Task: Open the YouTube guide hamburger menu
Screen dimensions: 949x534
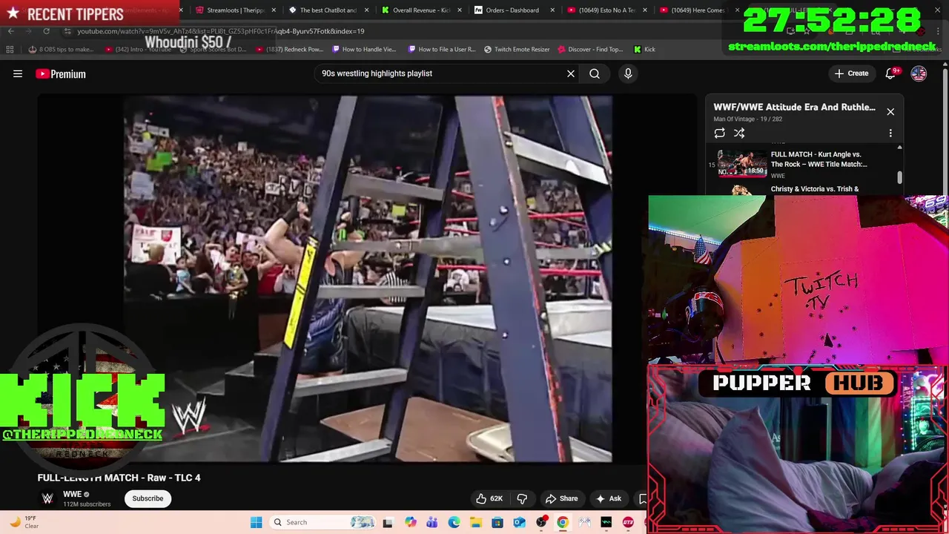Action: (18, 73)
